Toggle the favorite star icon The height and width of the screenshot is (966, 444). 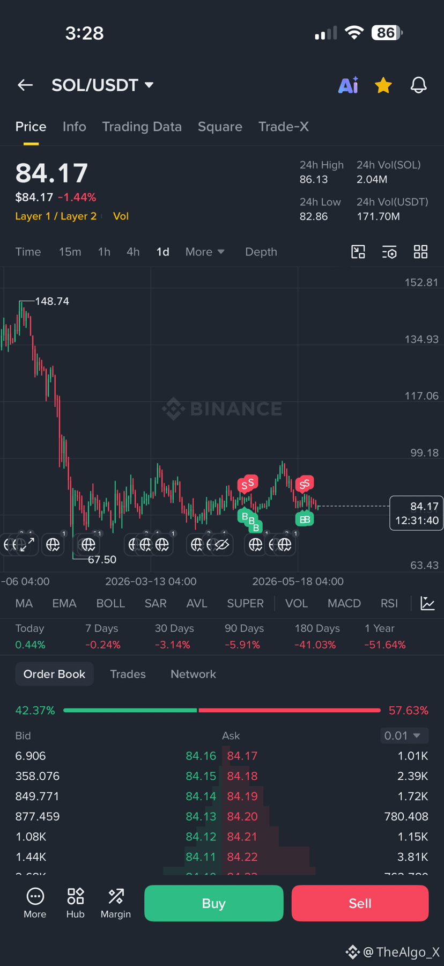click(383, 85)
